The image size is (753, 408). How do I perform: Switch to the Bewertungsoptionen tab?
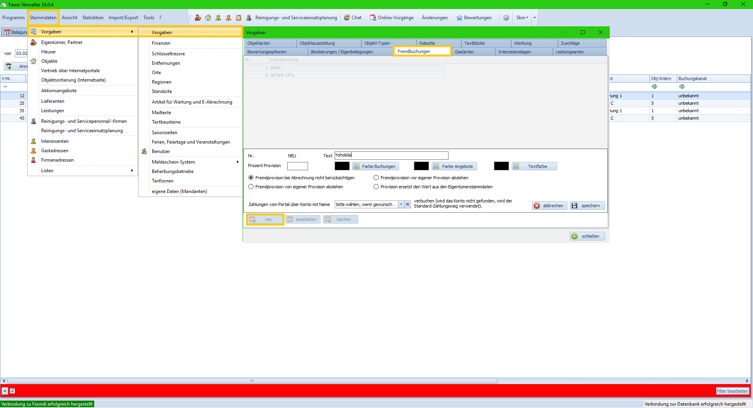[x=276, y=52]
